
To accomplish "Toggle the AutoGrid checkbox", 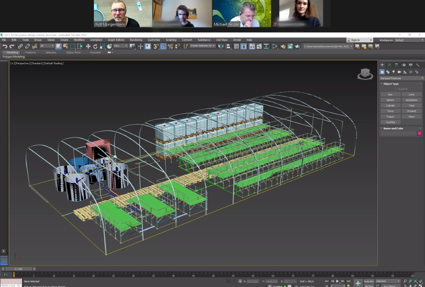I will pos(396,89).
